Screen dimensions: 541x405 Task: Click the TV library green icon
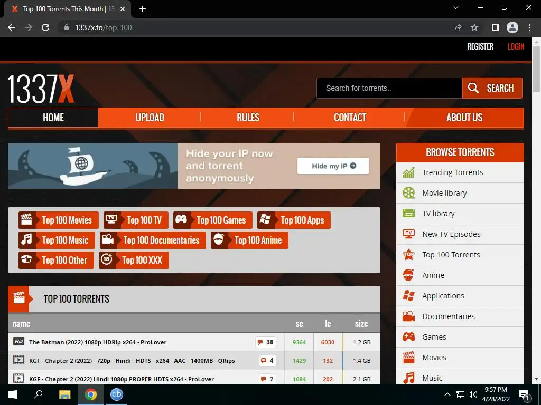point(408,214)
